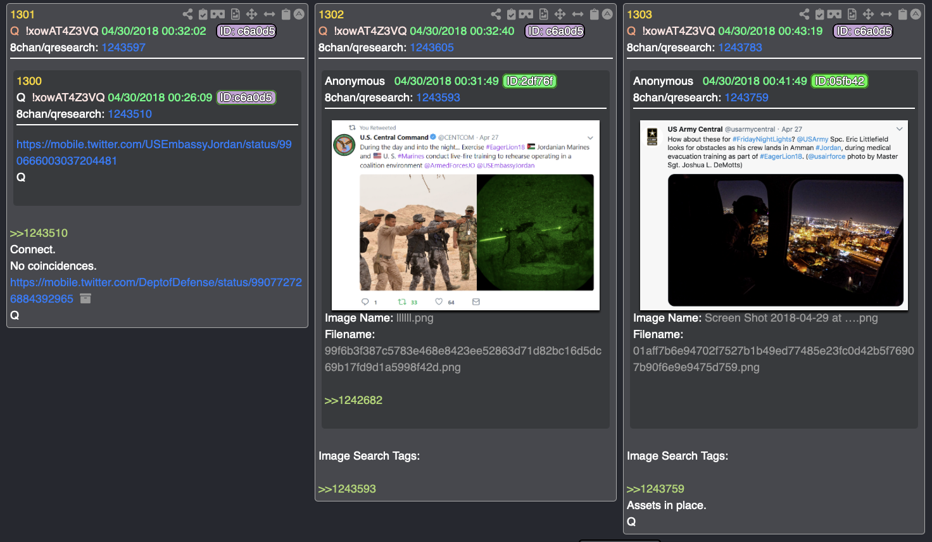
Task: Click the image file icon on post 1303
Action: tap(852, 14)
